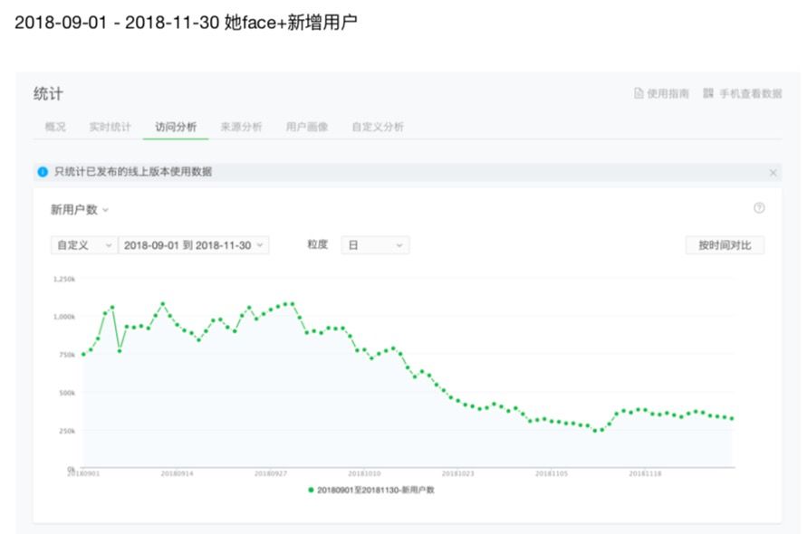Screen dimensions: 807x534
Task: Click the 手机查看数据 link text
Action: (x=750, y=94)
